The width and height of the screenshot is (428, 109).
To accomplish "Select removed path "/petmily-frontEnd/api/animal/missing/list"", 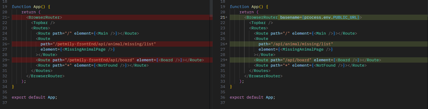I will point(104,44).
